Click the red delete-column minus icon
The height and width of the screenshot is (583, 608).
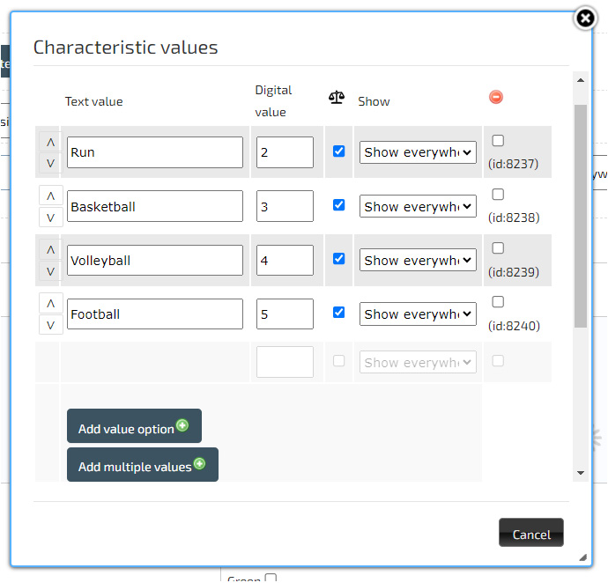496,97
